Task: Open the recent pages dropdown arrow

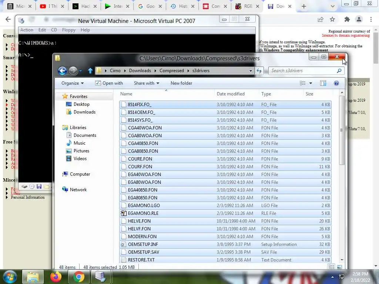Action: (80, 71)
